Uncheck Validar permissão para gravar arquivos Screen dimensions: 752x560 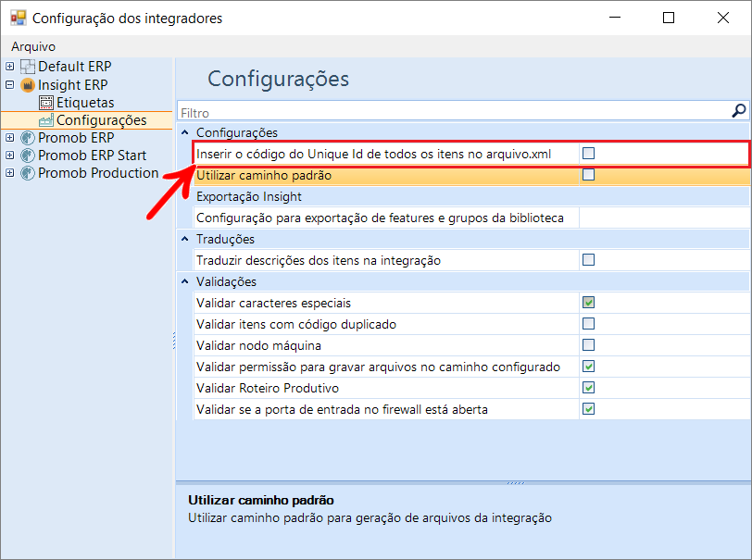pos(588,367)
